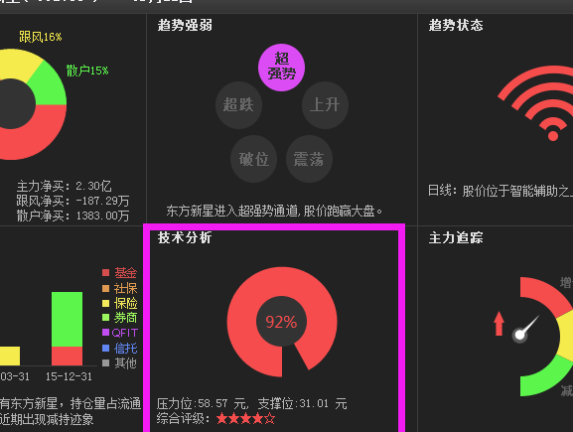Click the gauge needle in 主力追踪
Image resolution: width=573 pixels, height=432 pixels.
[x=525, y=329]
